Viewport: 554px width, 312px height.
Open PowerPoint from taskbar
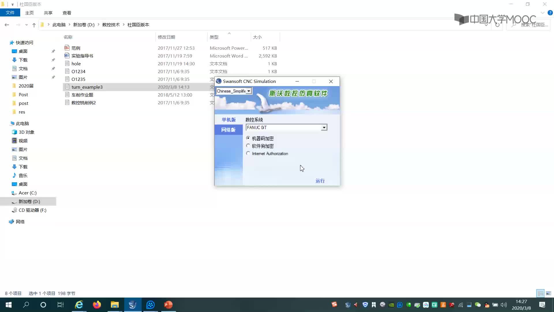pos(169,305)
